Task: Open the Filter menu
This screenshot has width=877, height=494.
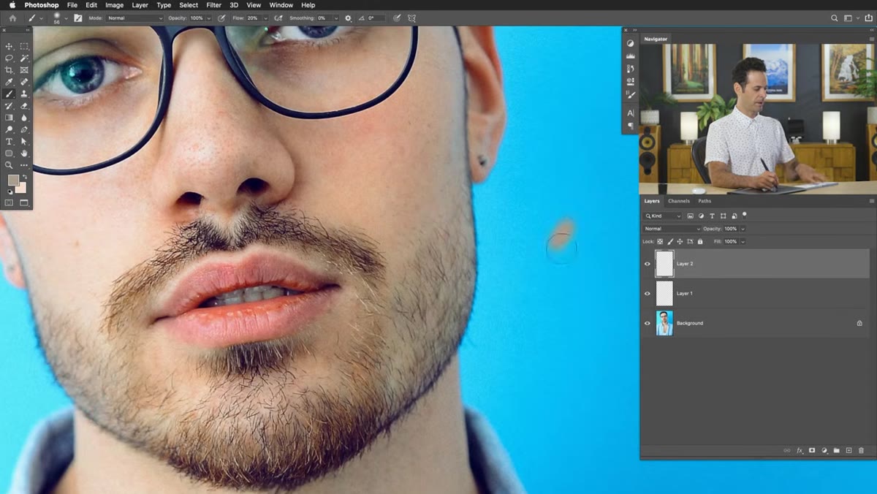Action: [x=213, y=5]
